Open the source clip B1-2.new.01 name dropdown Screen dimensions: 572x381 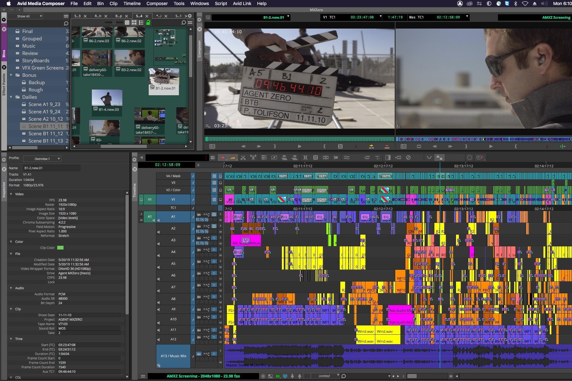(x=288, y=17)
